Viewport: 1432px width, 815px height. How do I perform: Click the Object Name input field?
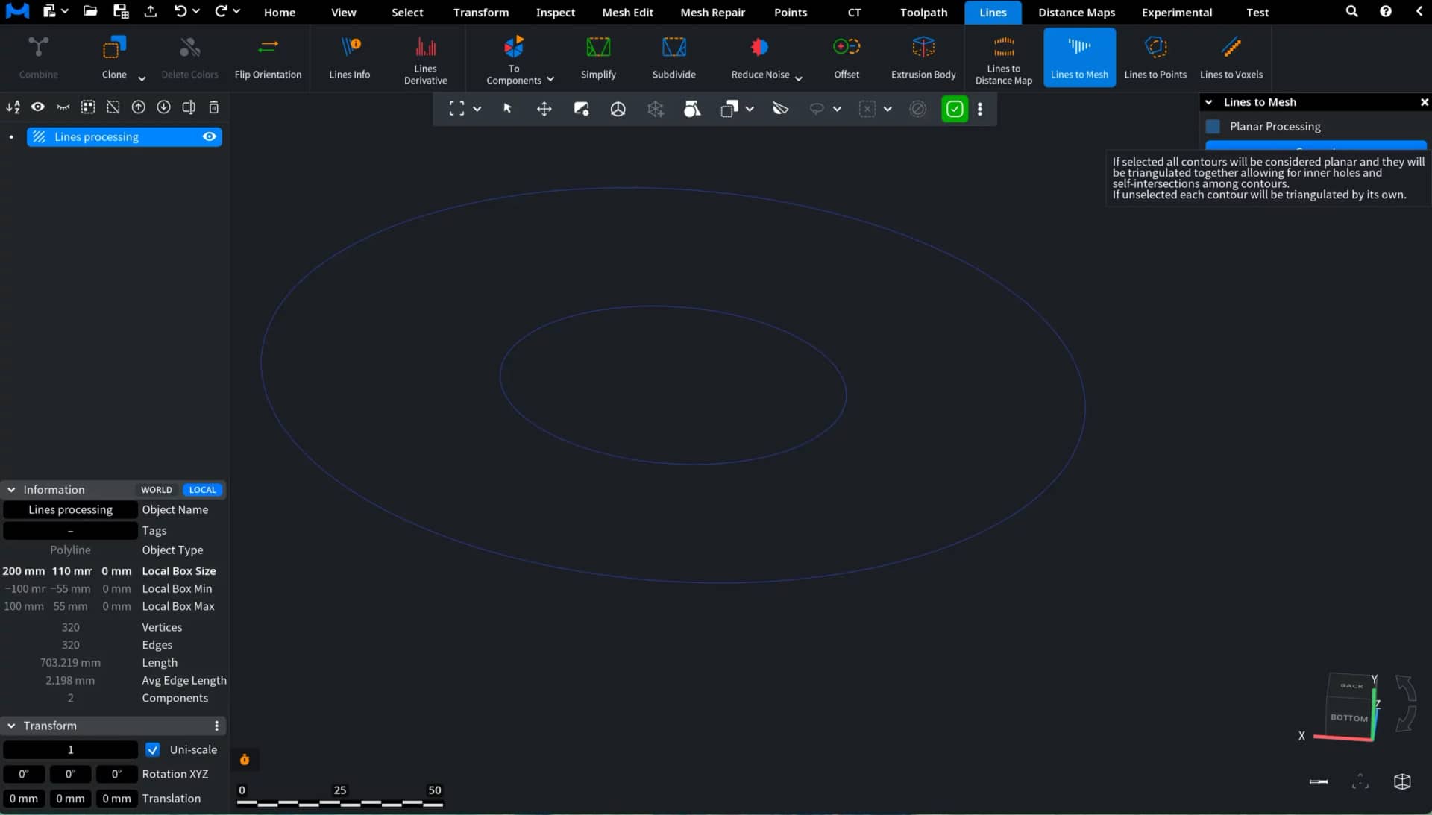(x=70, y=509)
